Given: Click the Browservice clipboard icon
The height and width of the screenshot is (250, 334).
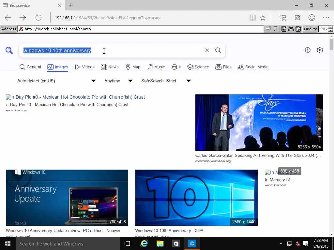Looking at the screenshot, I should 298,29.
